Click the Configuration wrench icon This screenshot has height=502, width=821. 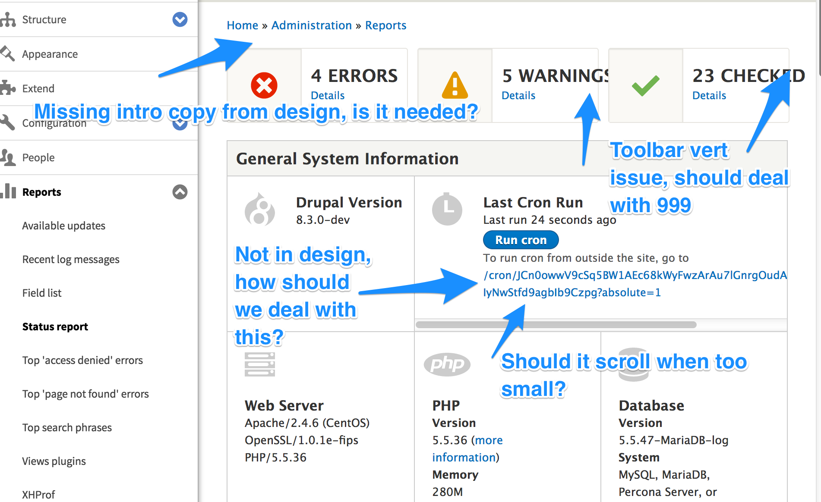tap(7, 122)
